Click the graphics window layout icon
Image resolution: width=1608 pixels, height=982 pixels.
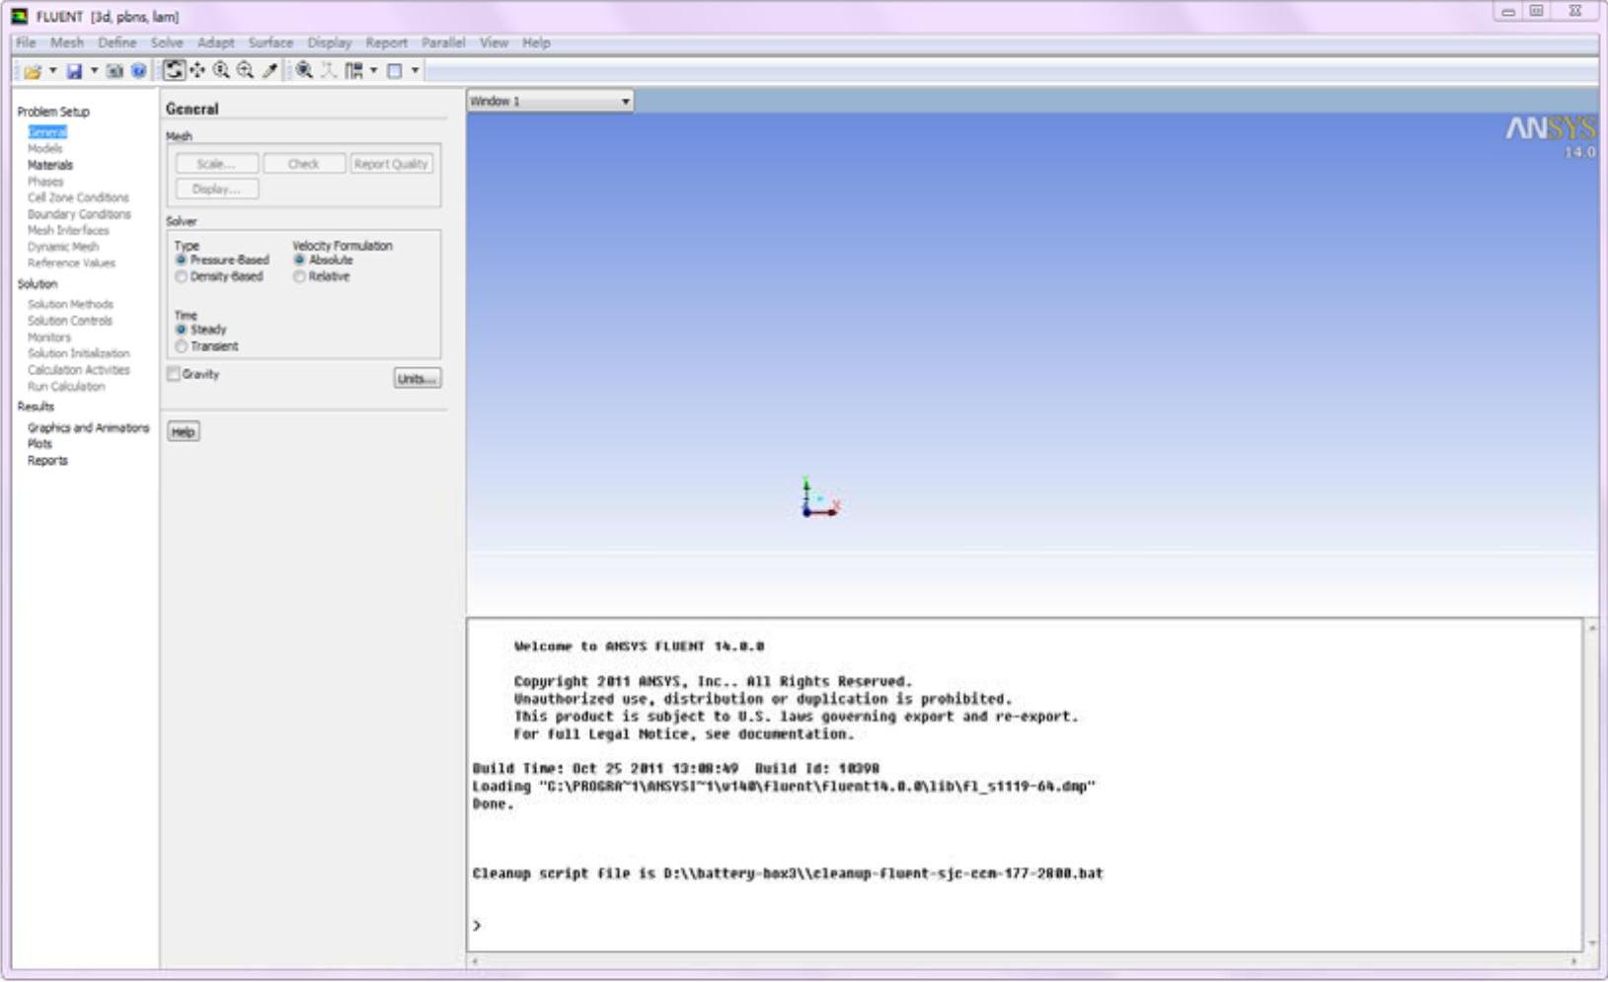pyautogui.click(x=394, y=70)
